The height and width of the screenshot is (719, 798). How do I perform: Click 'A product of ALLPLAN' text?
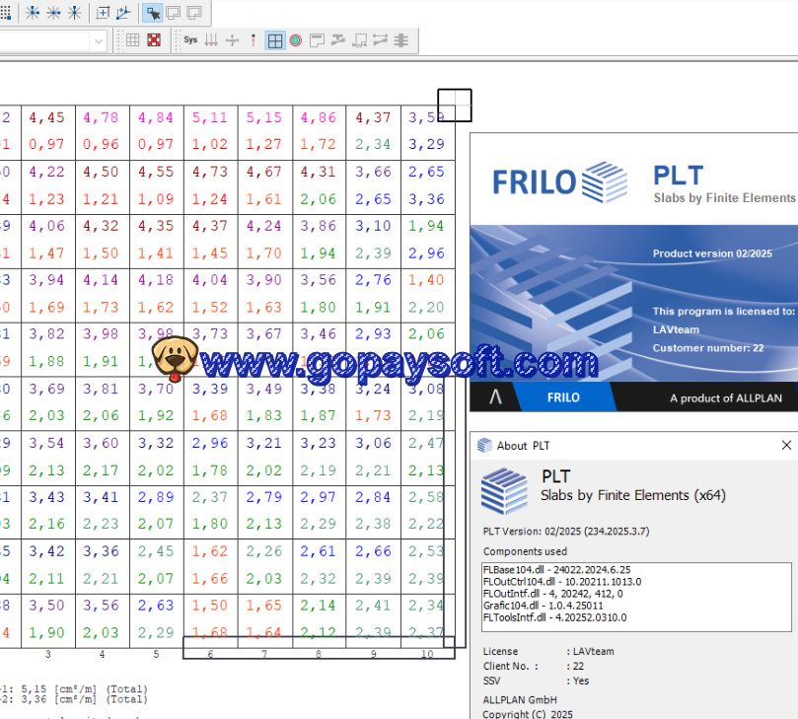click(726, 397)
